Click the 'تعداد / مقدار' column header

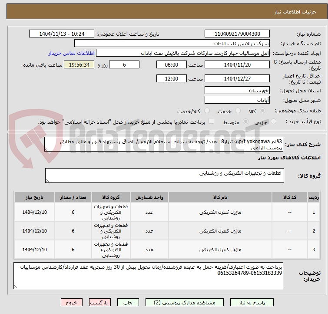(x=73, y=197)
